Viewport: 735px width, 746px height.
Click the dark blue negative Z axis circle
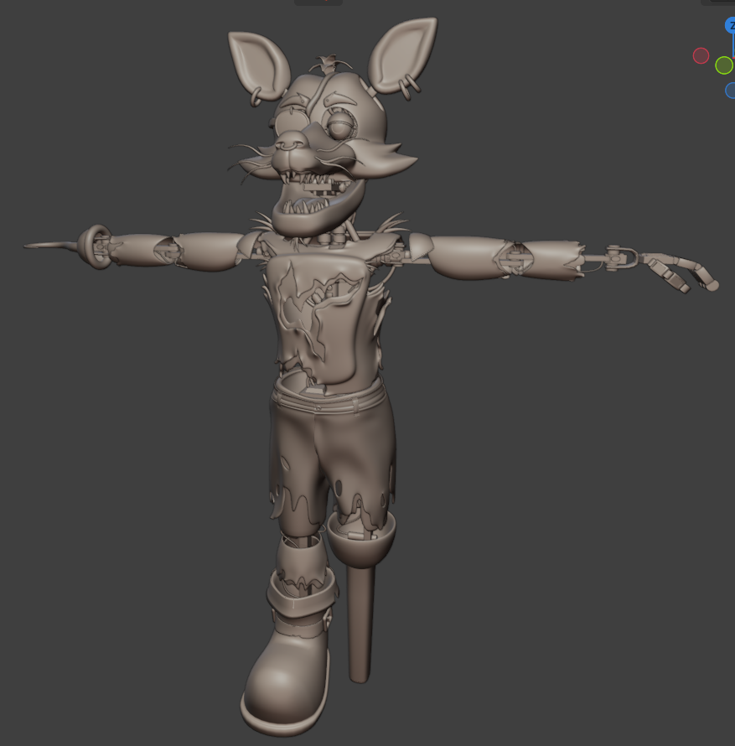click(x=730, y=91)
